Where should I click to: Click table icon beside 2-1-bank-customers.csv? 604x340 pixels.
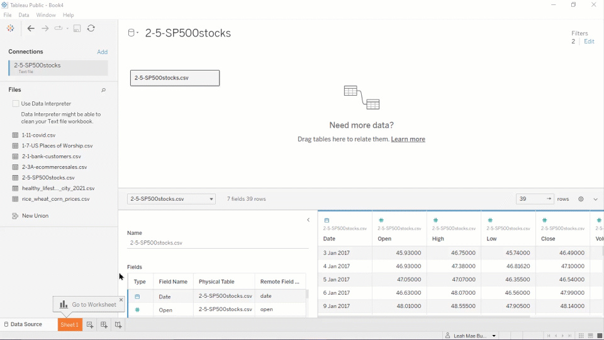tap(15, 157)
